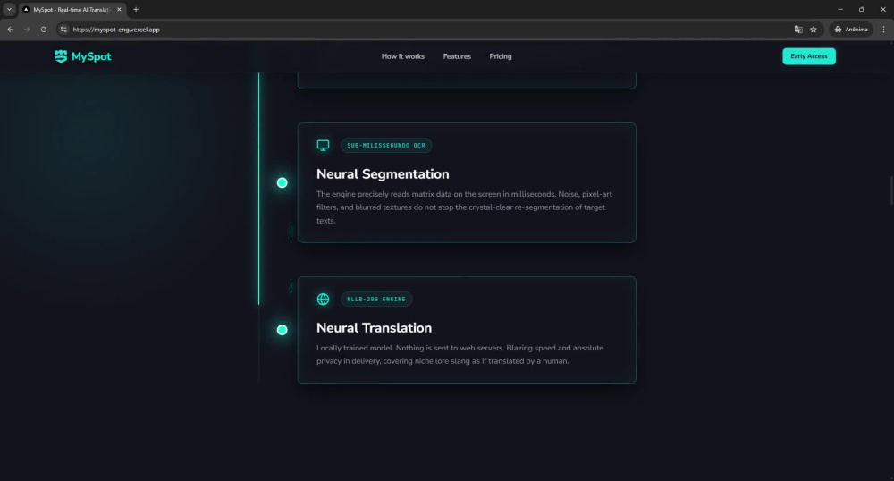Click the Neural Segmentation heading
894x481 pixels.
(383, 173)
